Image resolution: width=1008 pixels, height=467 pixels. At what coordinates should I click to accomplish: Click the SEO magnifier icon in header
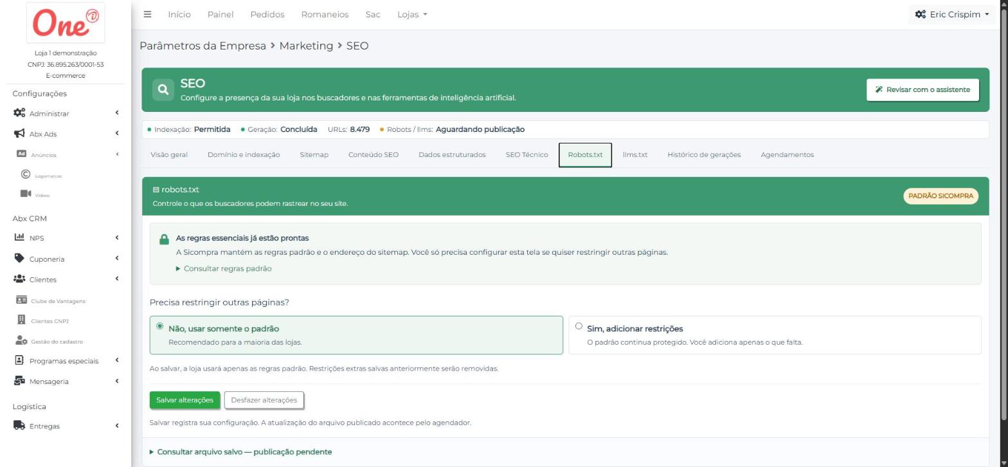pyautogui.click(x=163, y=89)
